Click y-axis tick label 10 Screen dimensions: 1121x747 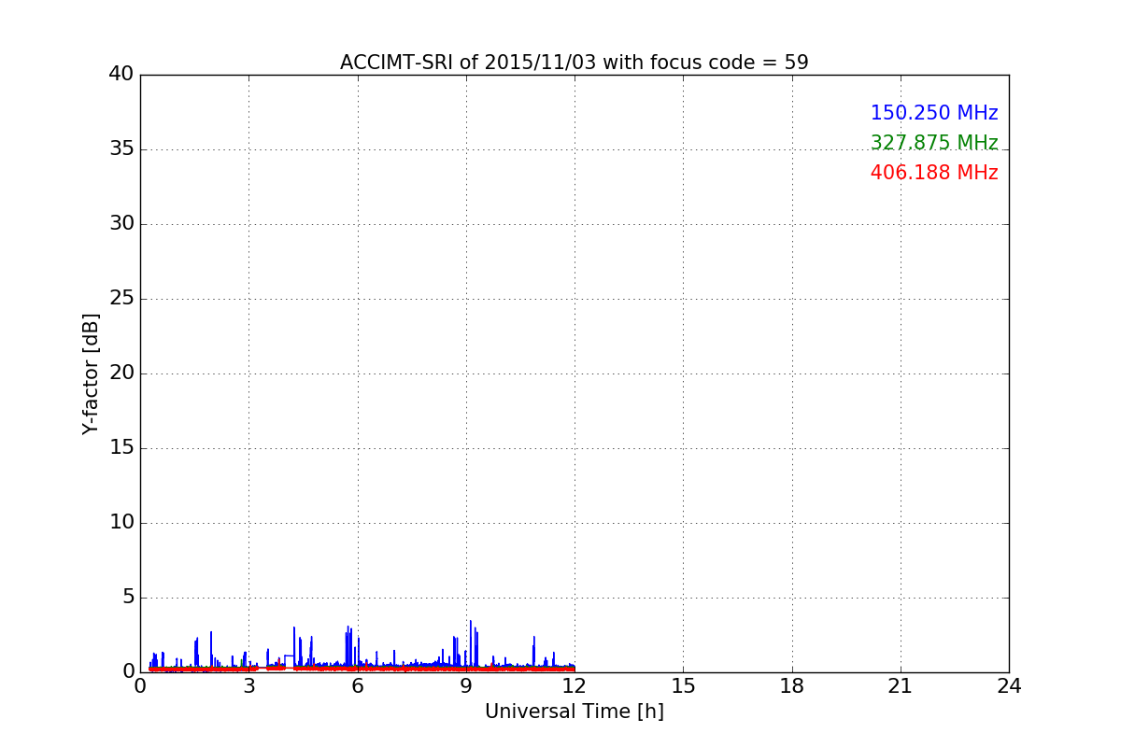[121, 523]
